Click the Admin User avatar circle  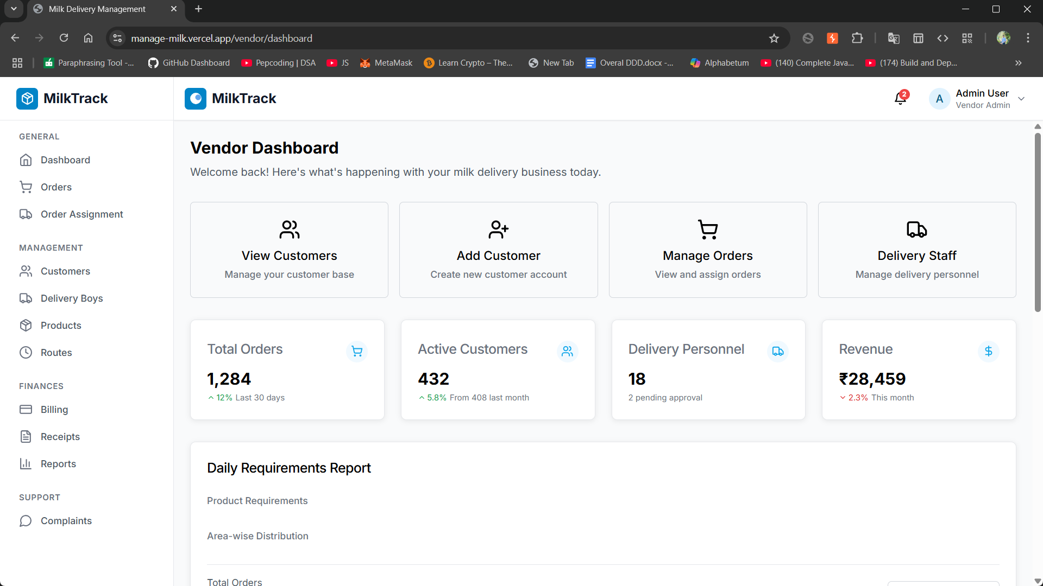click(939, 99)
